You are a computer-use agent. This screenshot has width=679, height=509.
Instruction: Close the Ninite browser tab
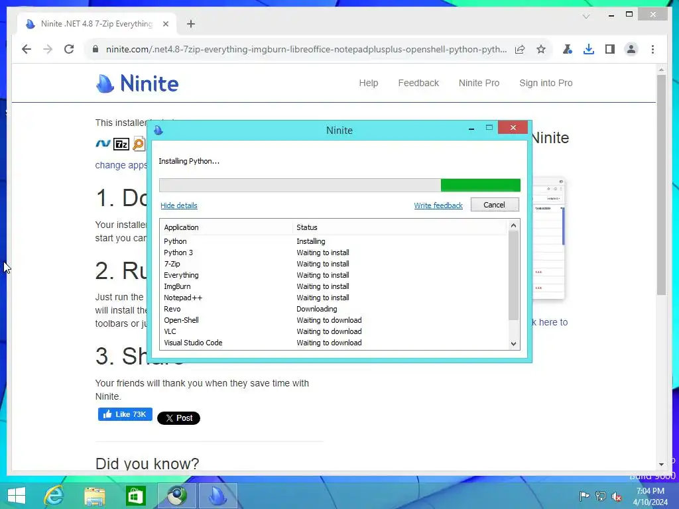[x=165, y=24]
